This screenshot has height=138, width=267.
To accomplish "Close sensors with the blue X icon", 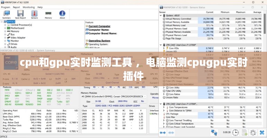I will 262,132.
